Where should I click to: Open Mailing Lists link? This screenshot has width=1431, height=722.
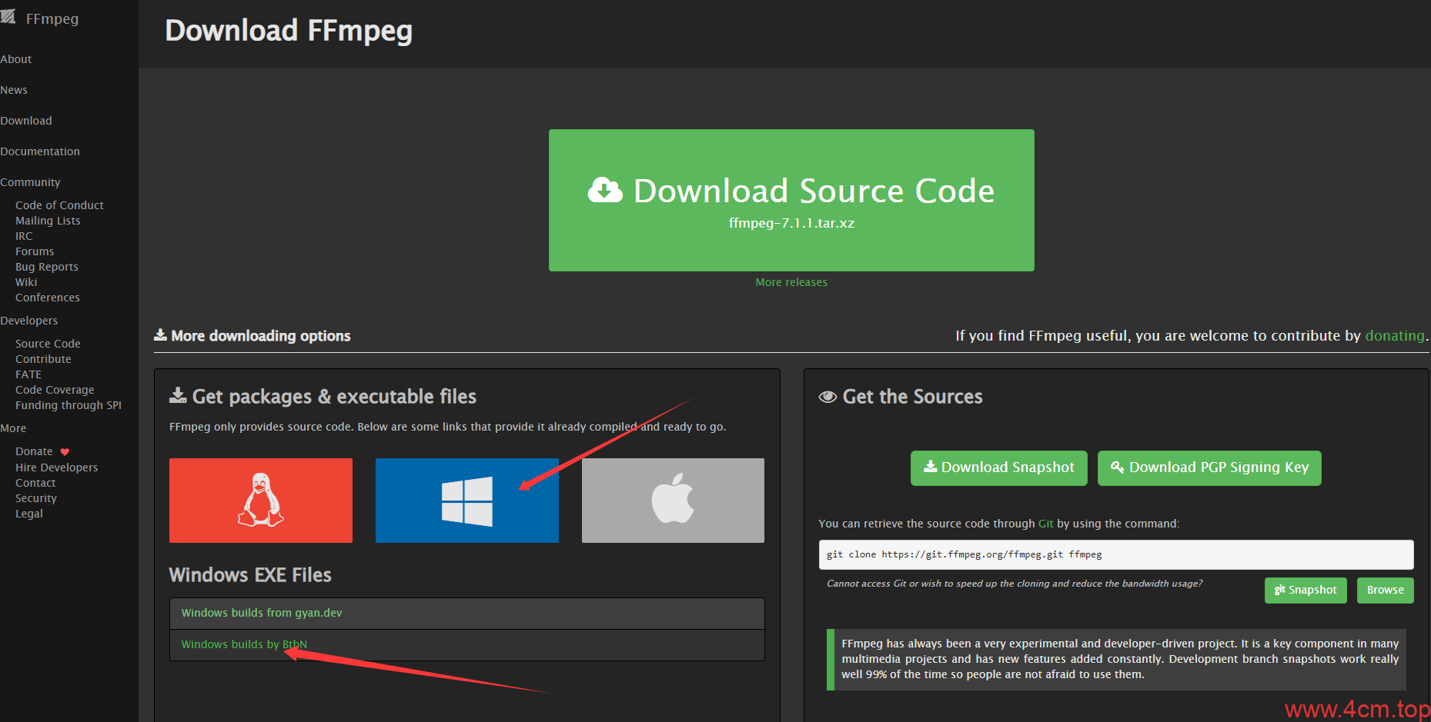click(x=48, y=221)
